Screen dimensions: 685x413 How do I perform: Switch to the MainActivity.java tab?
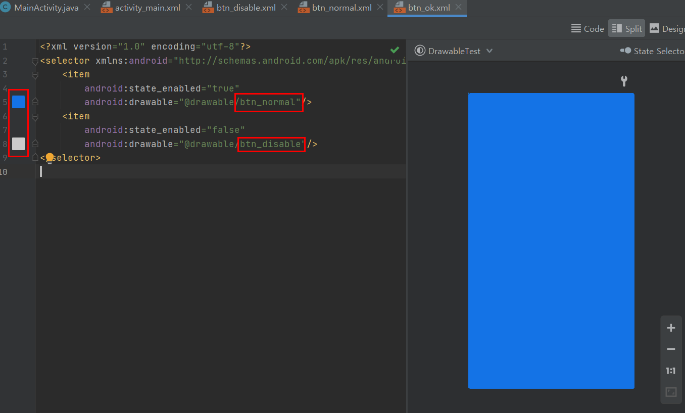pyautogui.click(x=46, y=8)
